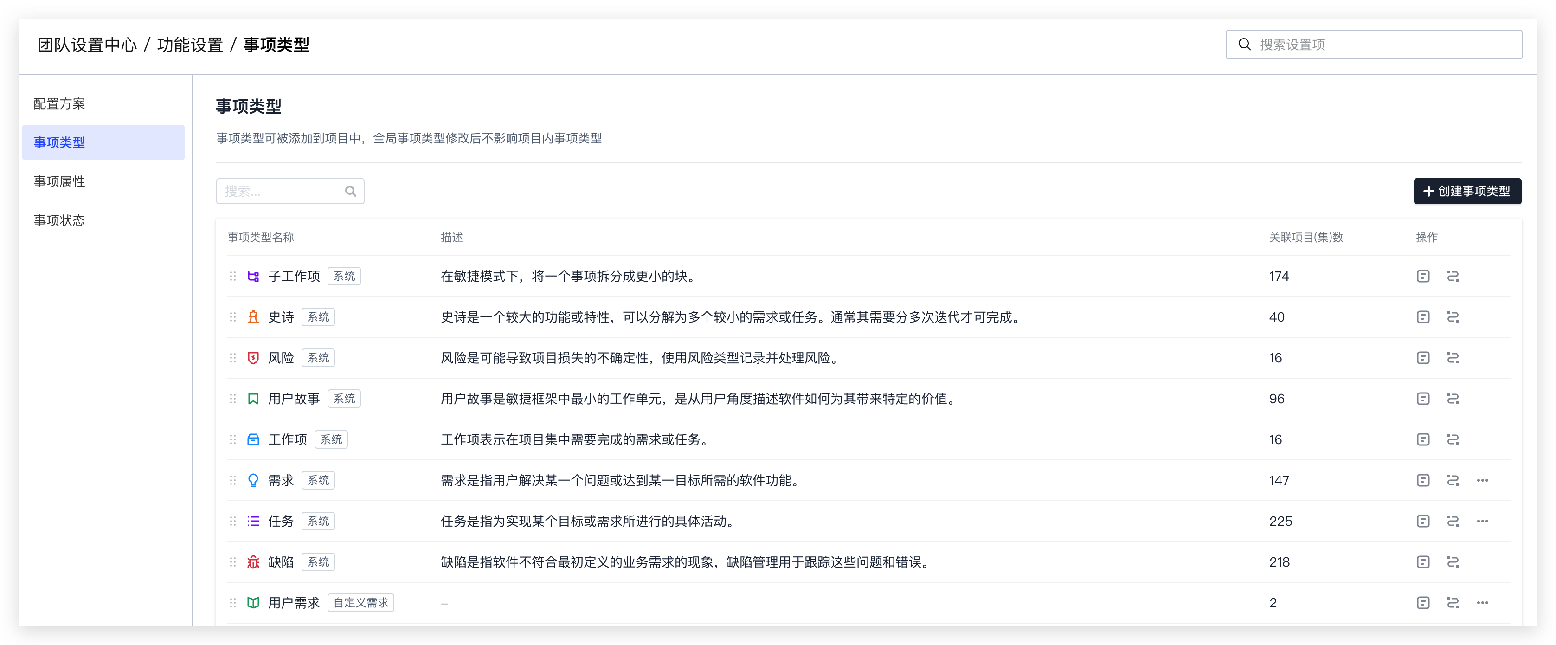
Task: Open workflow icon for 需求 row
Action: point(1453,480)
